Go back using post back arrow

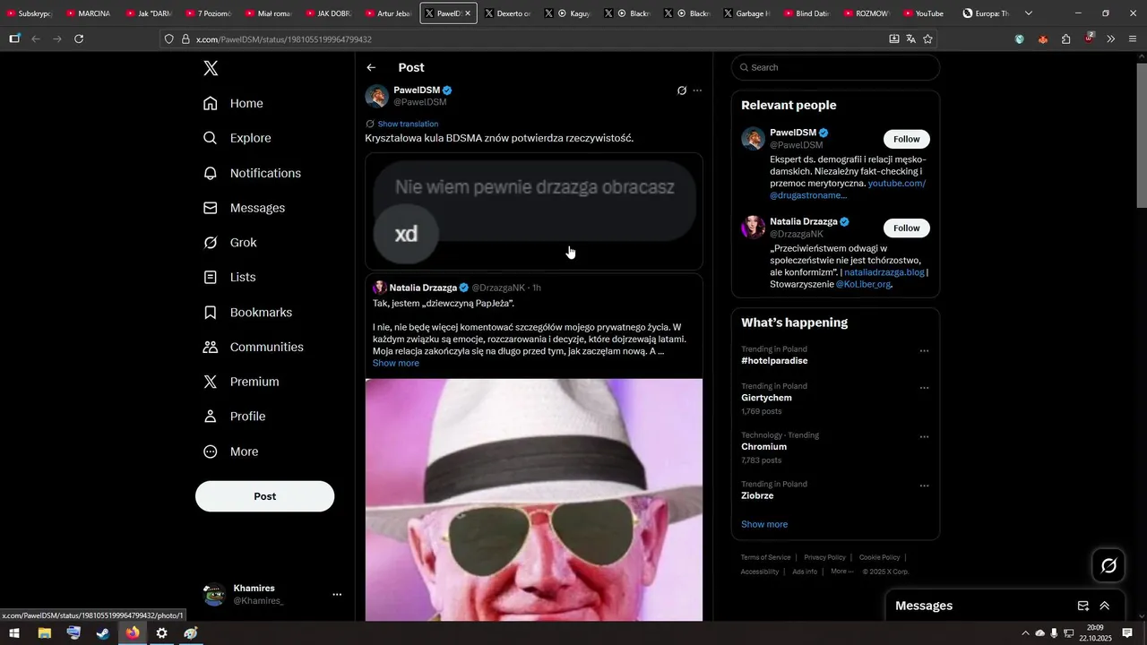371,68
